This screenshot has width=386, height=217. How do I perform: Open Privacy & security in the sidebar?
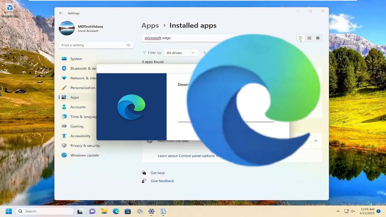point(96,146)
